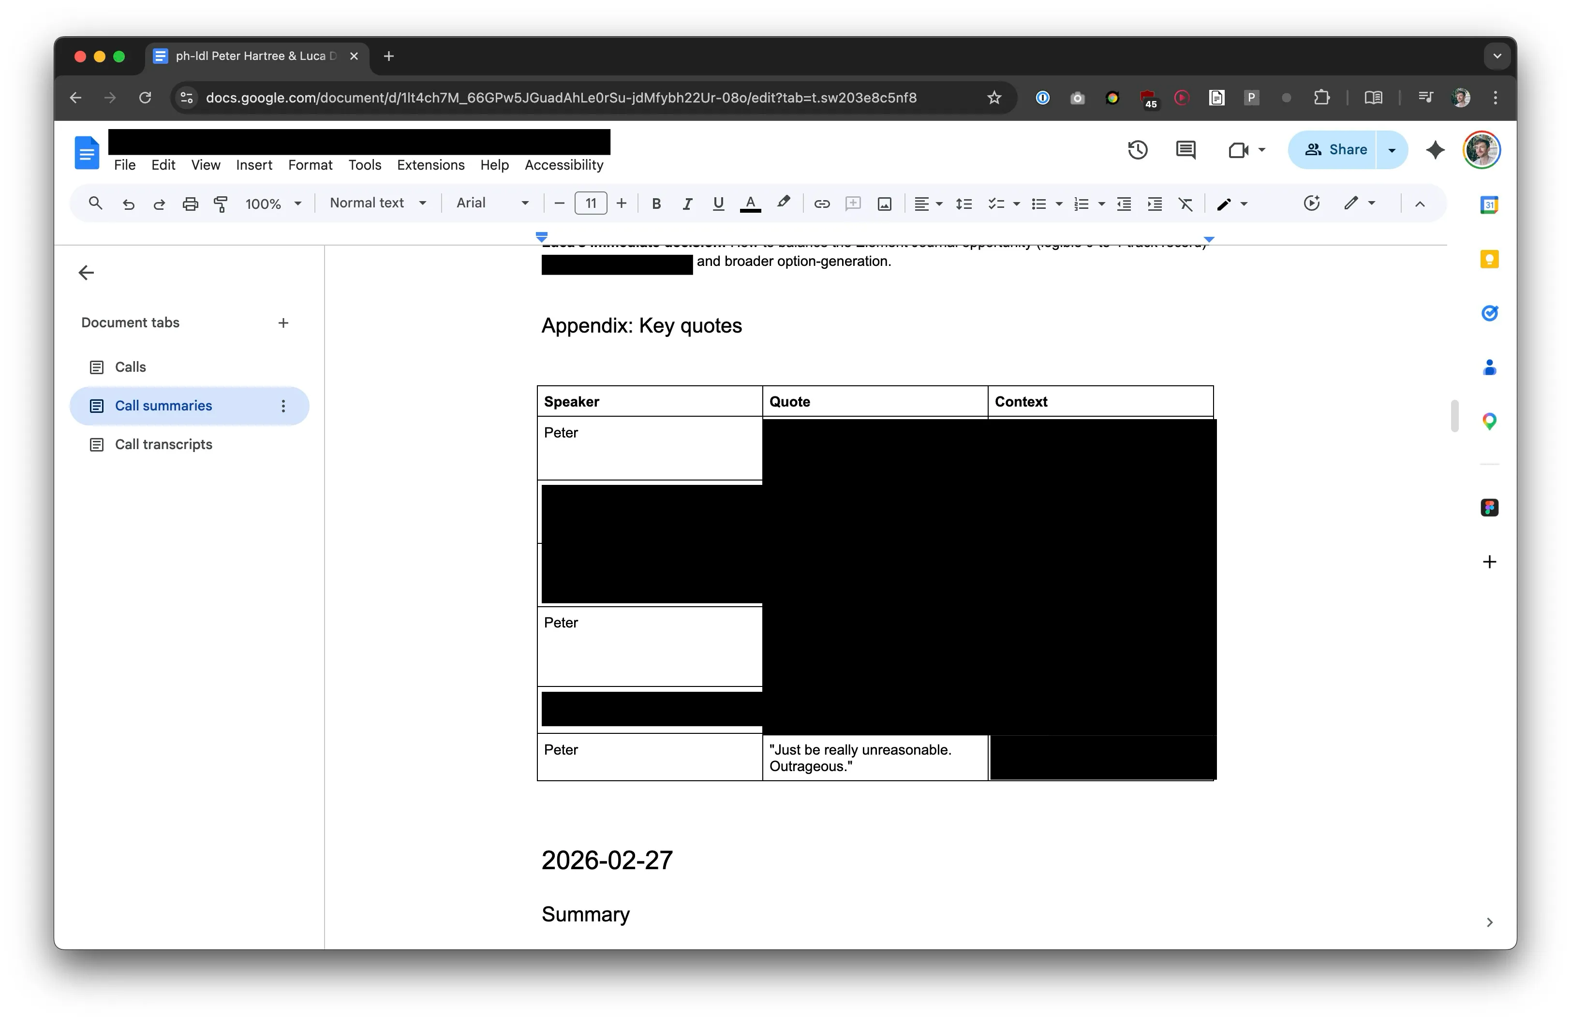Insert a link
Image resolution: width=1571 pixels, height=1021 pixels.
point(822,203)
